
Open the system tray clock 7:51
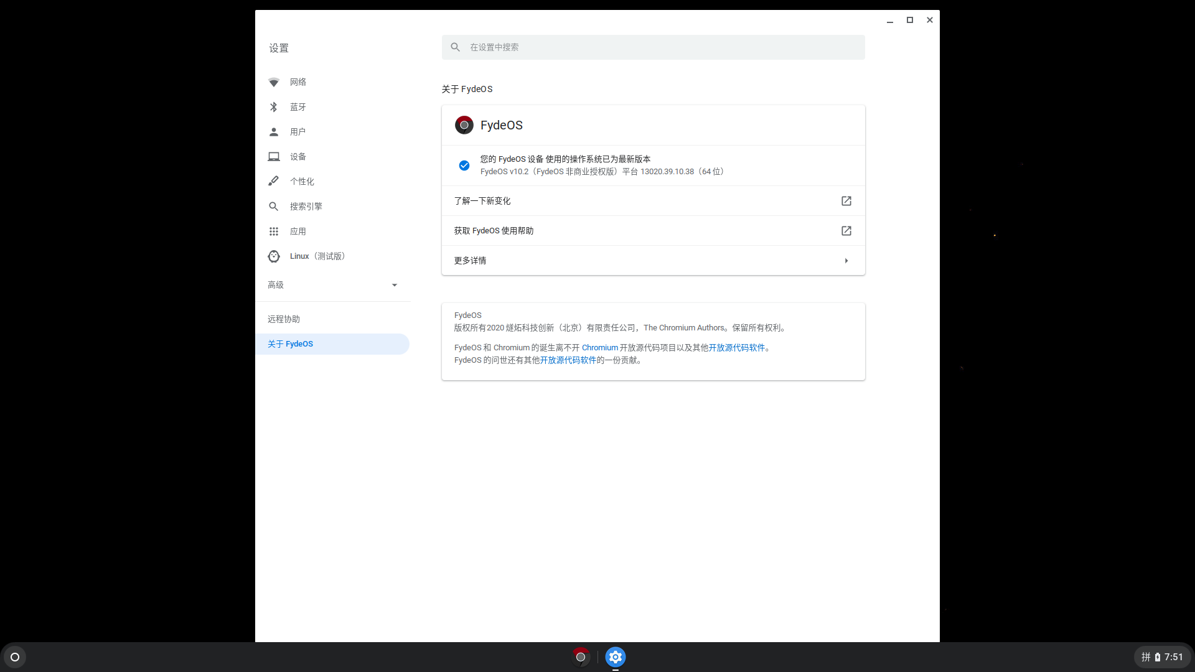click(1174, 657)
